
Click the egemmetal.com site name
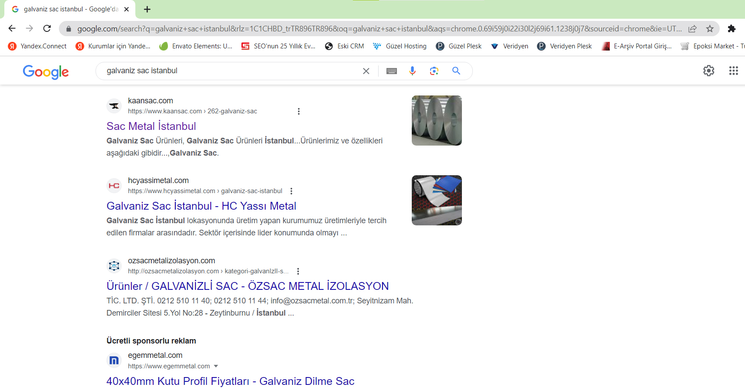pos(155,355)
